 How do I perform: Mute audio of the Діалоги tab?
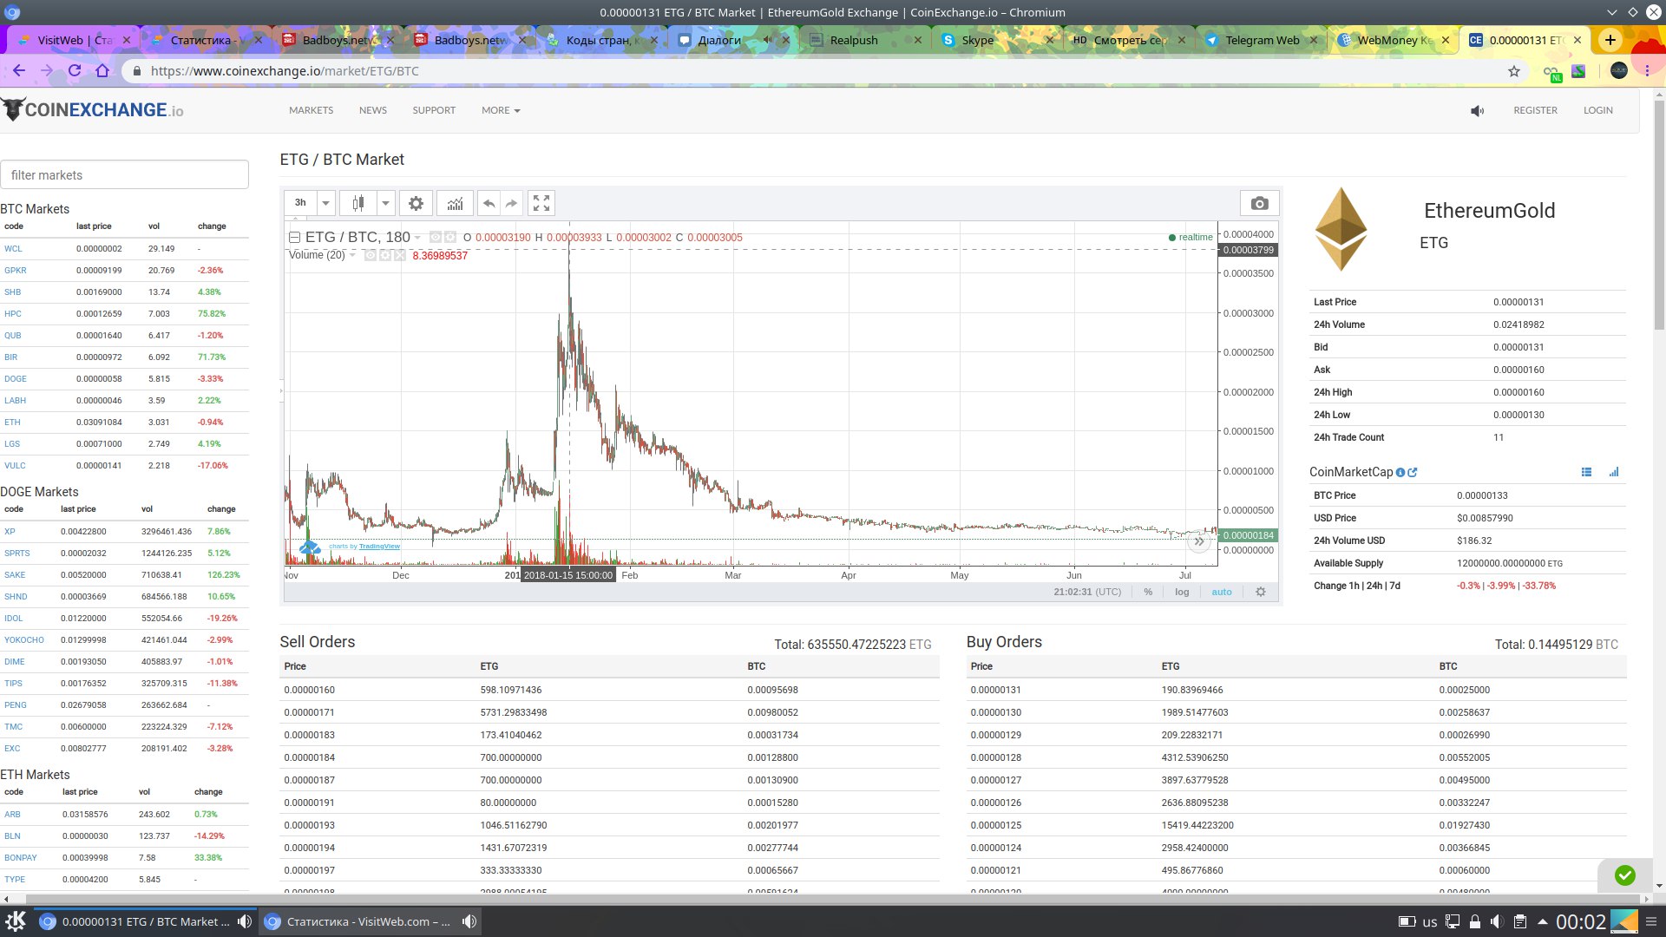coord(767,40)
